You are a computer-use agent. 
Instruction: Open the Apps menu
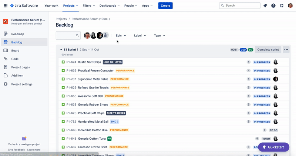pyautogui.click(x=147, y=6)
